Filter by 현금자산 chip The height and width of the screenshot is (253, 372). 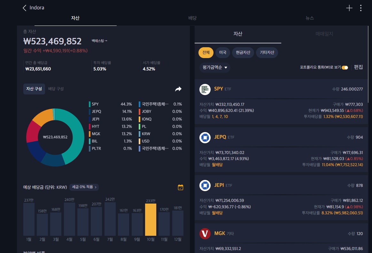click(243, 53)
